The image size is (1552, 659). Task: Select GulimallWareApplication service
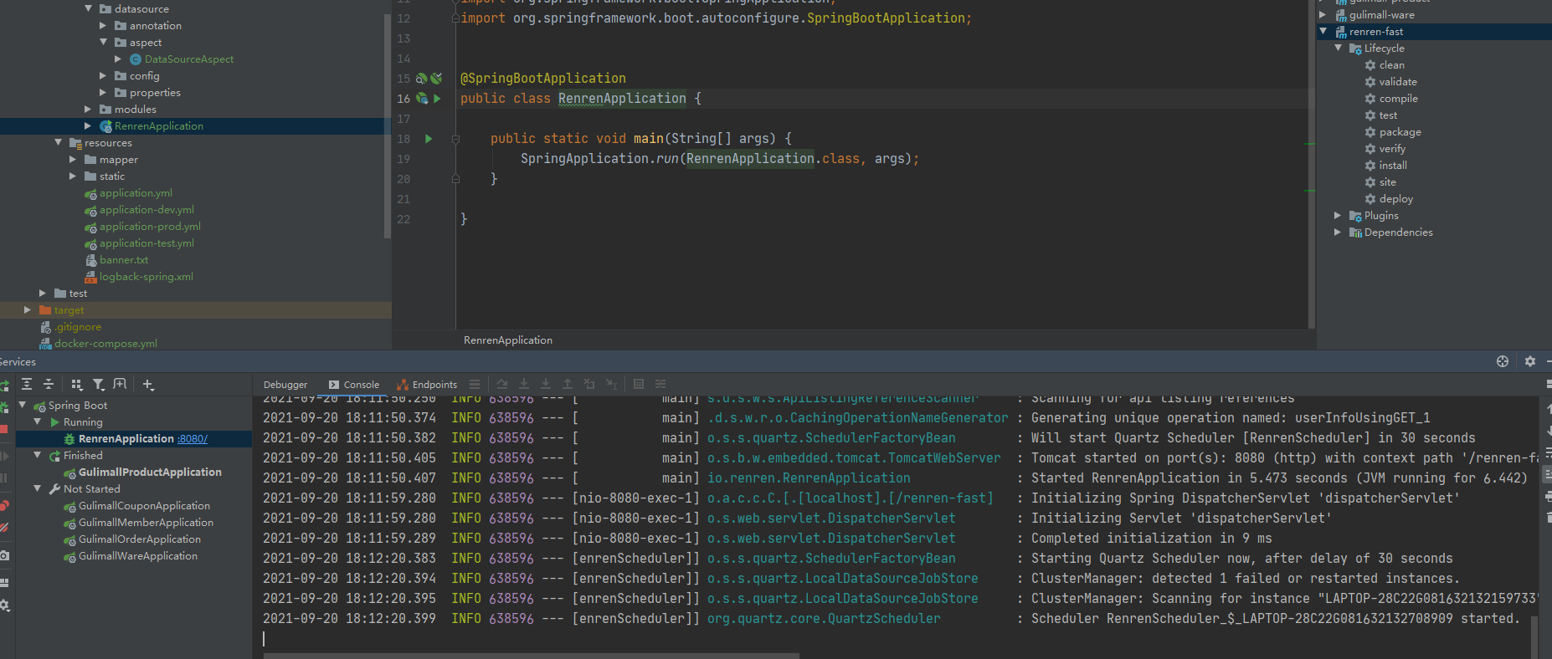click(138, 556)
